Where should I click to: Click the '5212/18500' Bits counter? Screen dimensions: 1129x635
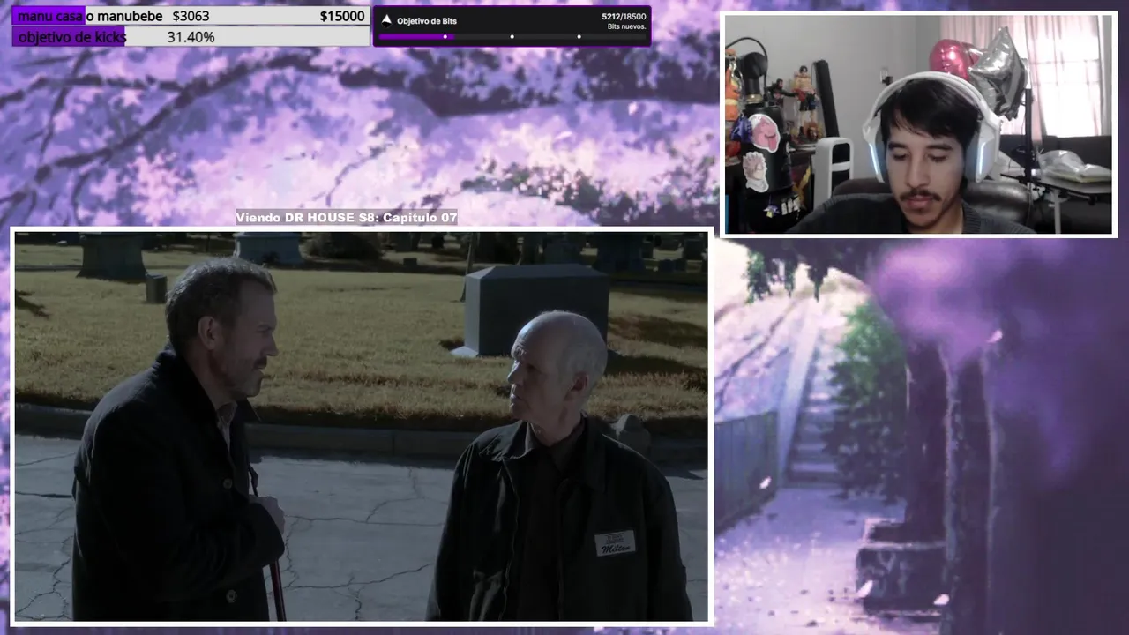tap(624, 16)
